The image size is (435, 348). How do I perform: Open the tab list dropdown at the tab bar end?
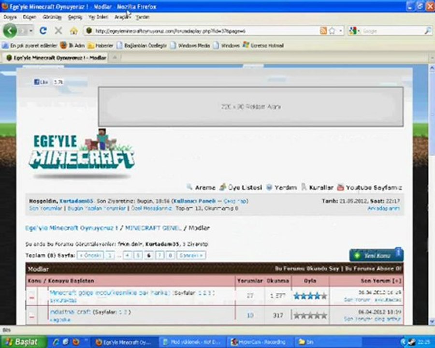pos(432,58)
